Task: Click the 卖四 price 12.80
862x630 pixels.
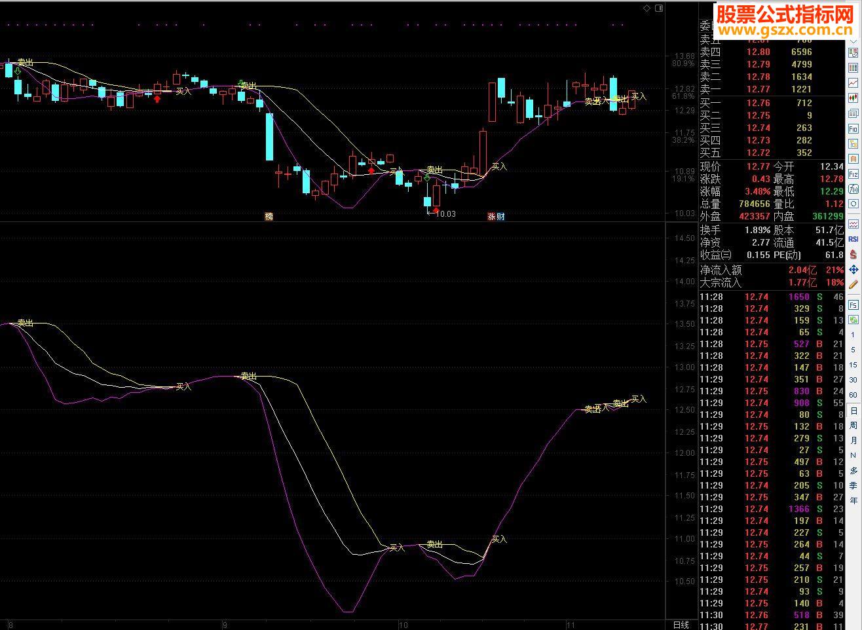Action: pos(759,52)
